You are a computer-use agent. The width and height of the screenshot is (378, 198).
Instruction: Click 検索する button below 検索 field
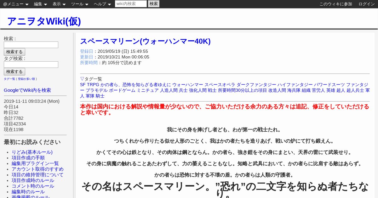[x=14, y=52]
